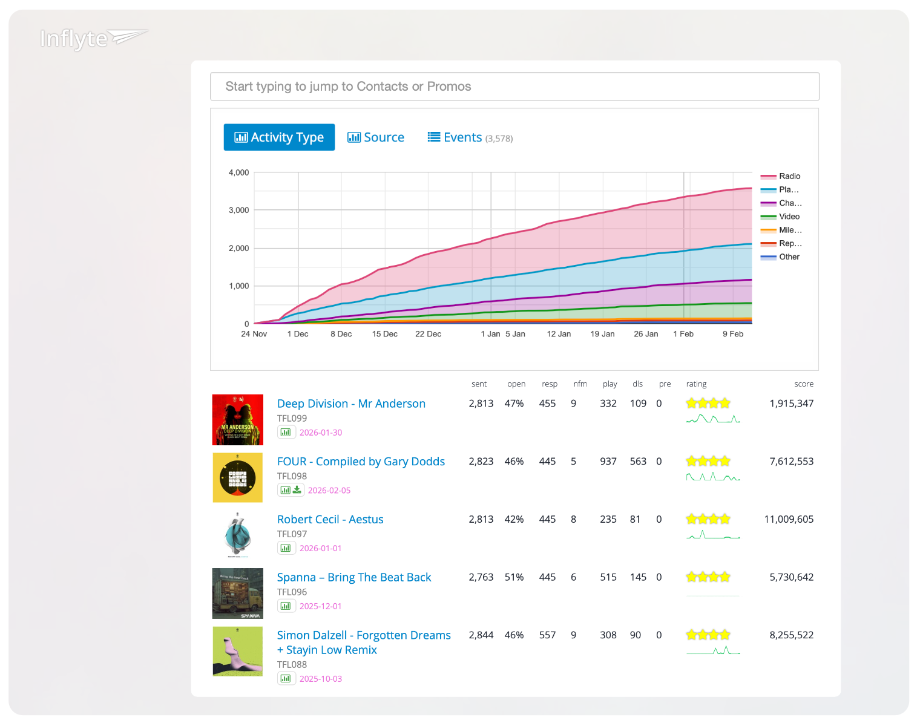This screenshot has width=920, height=726.
Task: Click the stats chart icon under Deep Division TFL099
Action: [x=286, y=433]
